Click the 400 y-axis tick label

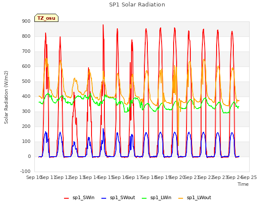(26, 96)
